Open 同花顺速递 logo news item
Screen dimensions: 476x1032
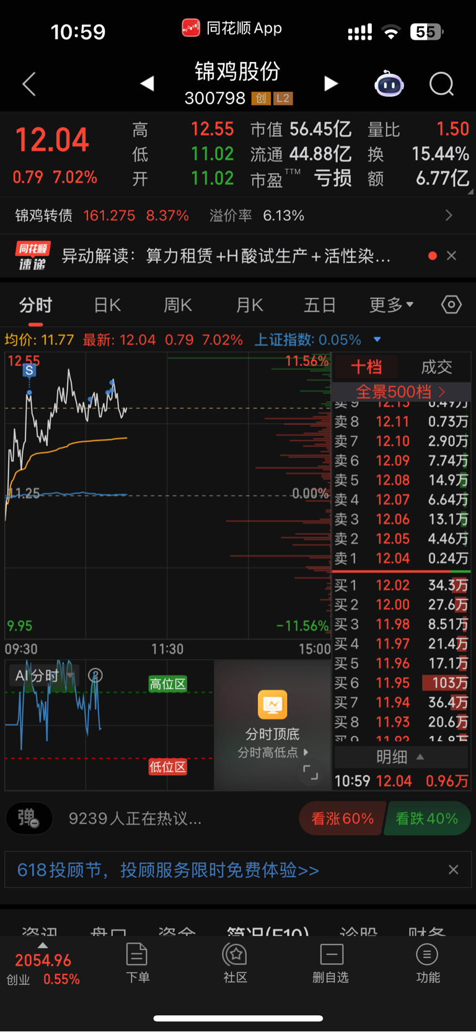[33, 256]
